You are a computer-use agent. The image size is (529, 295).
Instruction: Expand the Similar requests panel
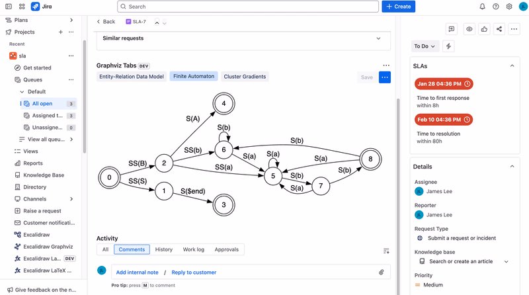[378, 38]
